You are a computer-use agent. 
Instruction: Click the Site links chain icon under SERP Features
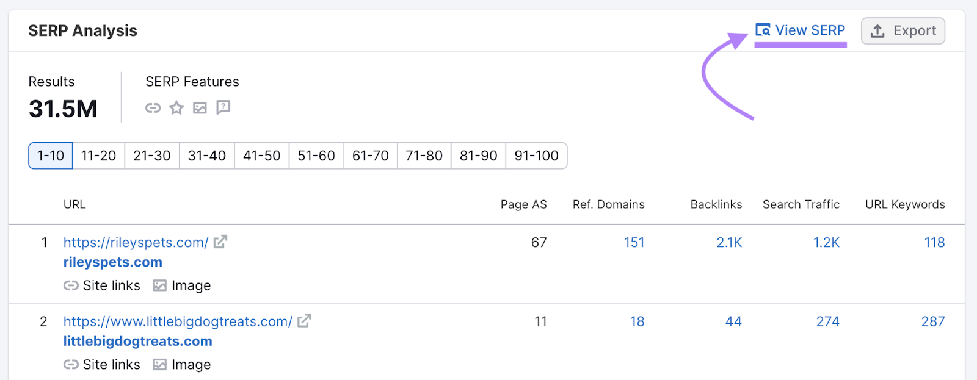click(153, 108)
